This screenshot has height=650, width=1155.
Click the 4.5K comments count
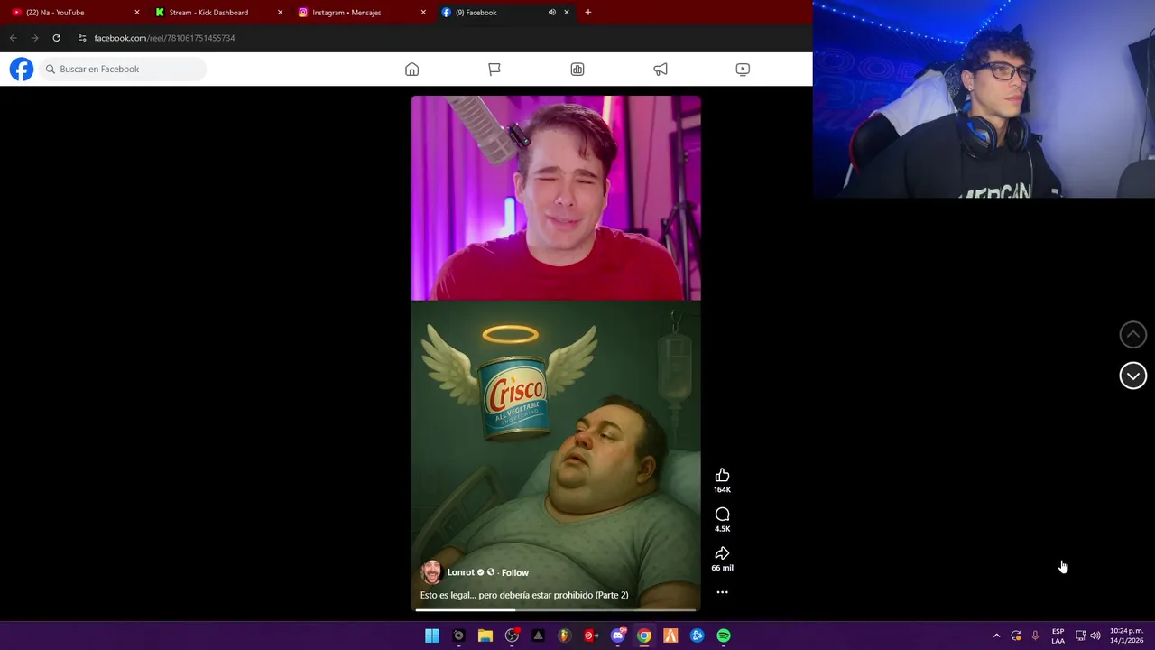[722, 529]
